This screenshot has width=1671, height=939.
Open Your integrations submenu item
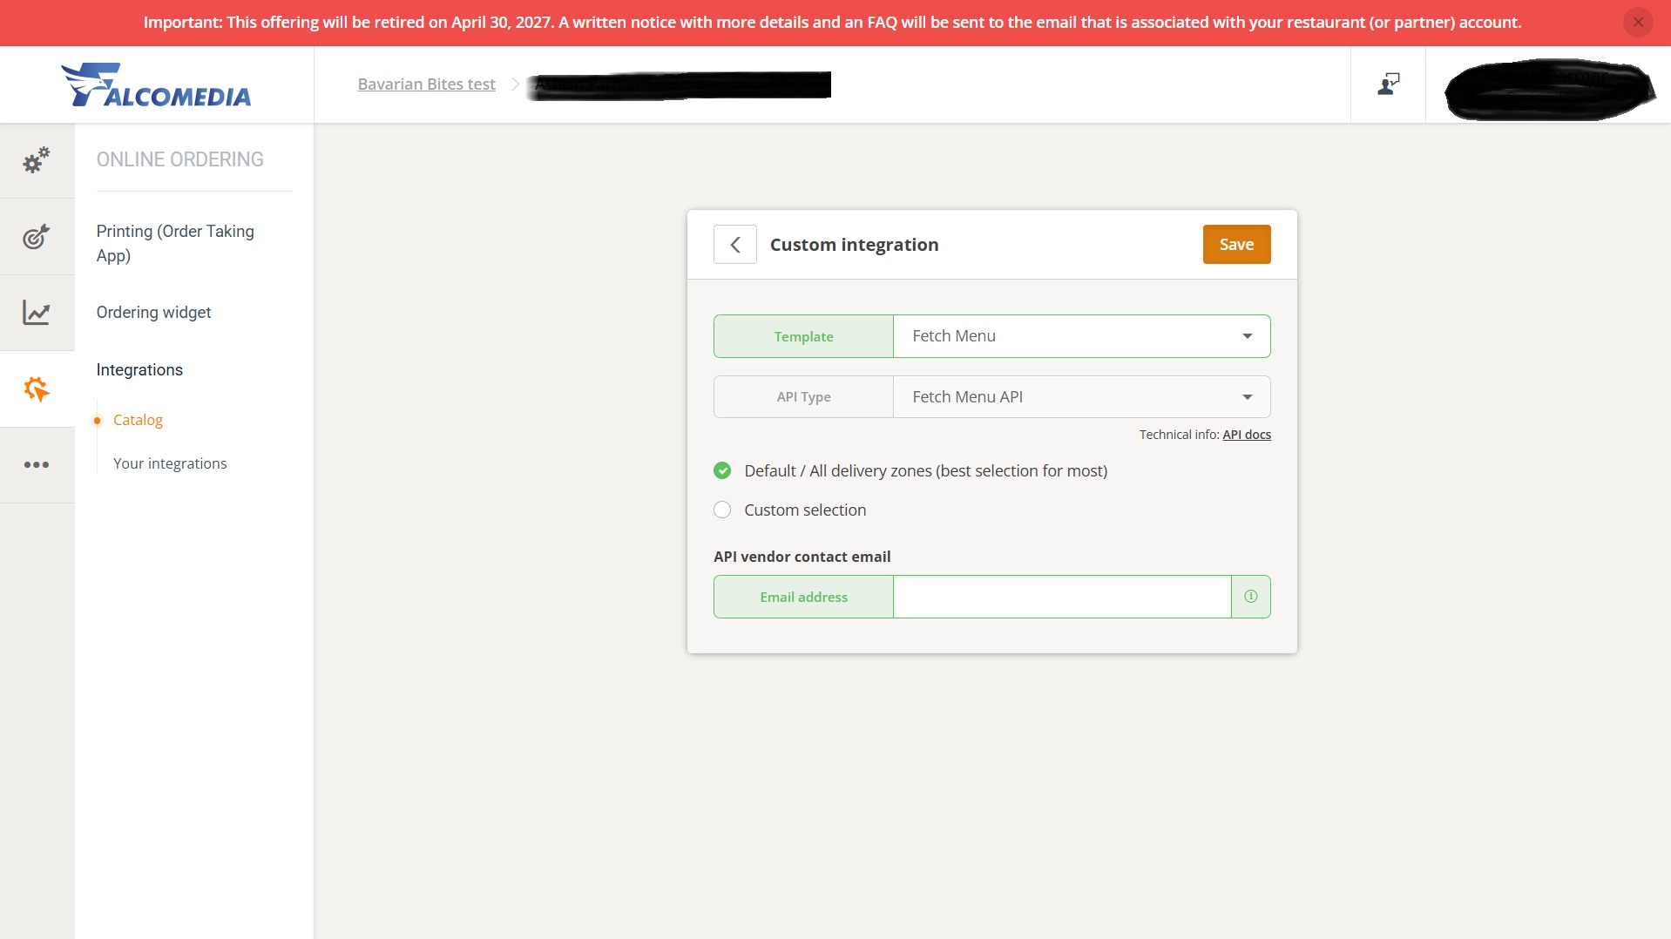click(x=170, y=463)
